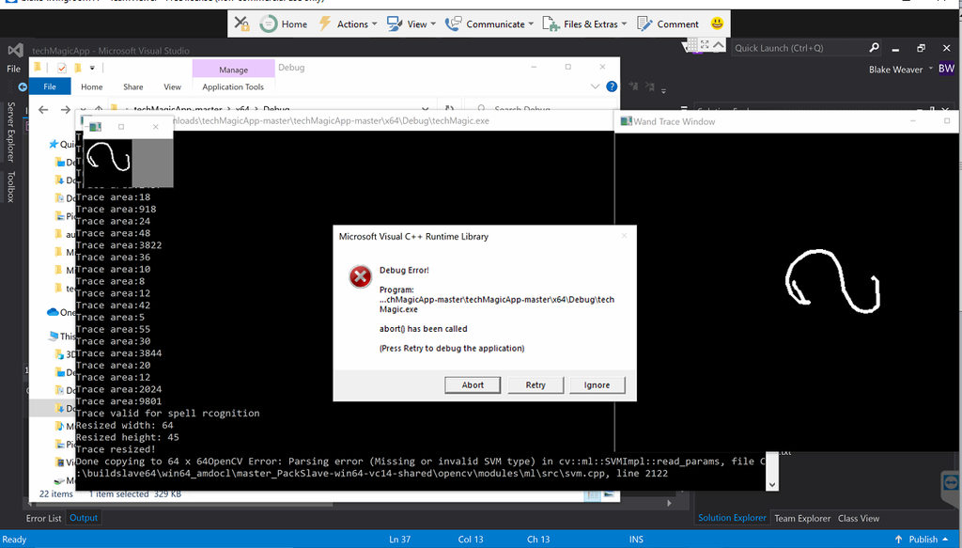Switch to the Team Explorer tab
Screen dimensions: 962x548
802,518
